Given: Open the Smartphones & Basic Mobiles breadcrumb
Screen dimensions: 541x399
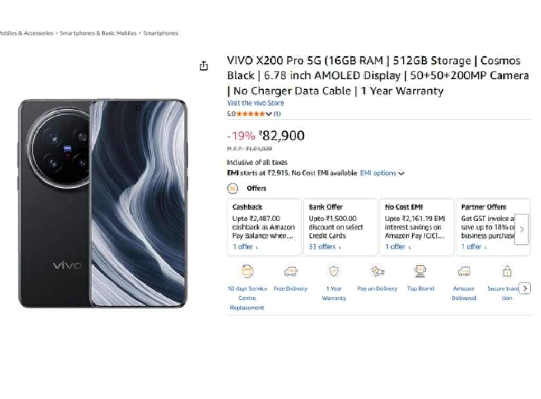Looking at the screenshot, I should click(98, 33).
